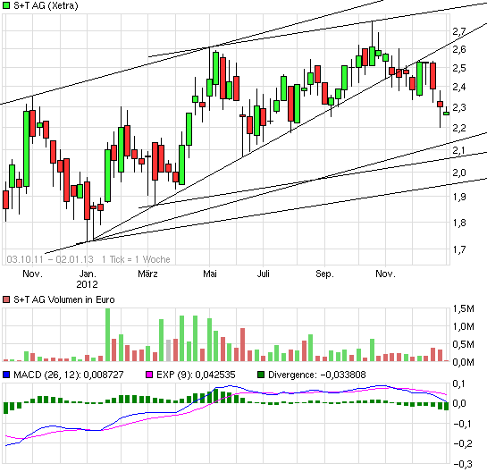487x472 pixels.
Task: Click the green S+T AG (Xetra) legend swatch
Action: tap(6, 5)
